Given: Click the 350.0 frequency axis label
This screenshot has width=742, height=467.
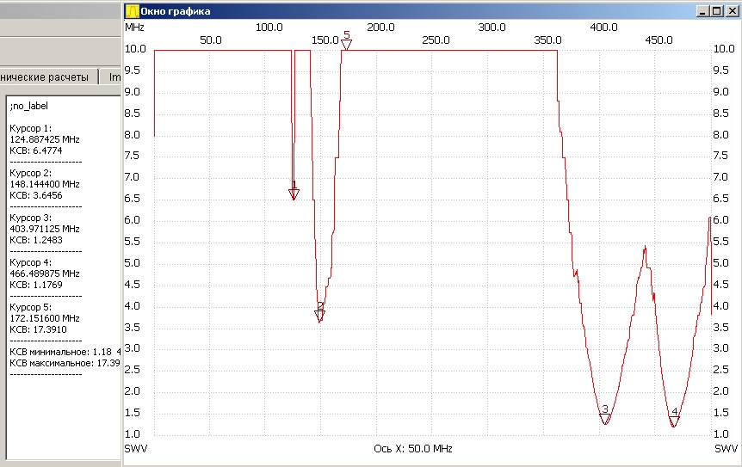Looking at the screenshot, I should 547,40.
